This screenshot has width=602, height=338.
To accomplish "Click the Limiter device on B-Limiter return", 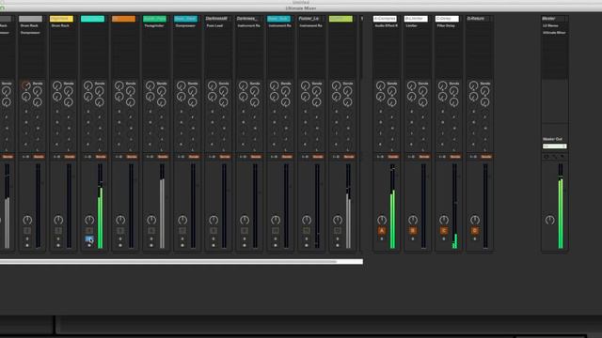I will [x=412, y=25].
